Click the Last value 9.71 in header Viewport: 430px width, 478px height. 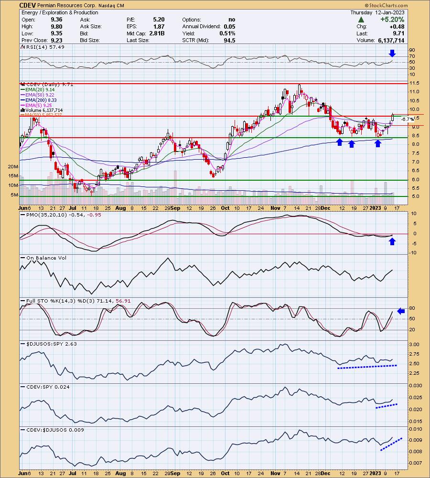click(x=398, y=33)
